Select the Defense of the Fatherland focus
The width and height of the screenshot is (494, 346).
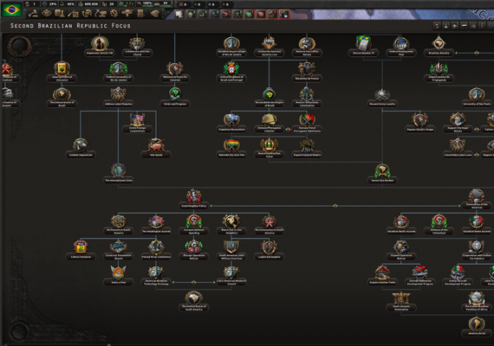point(439,225)
